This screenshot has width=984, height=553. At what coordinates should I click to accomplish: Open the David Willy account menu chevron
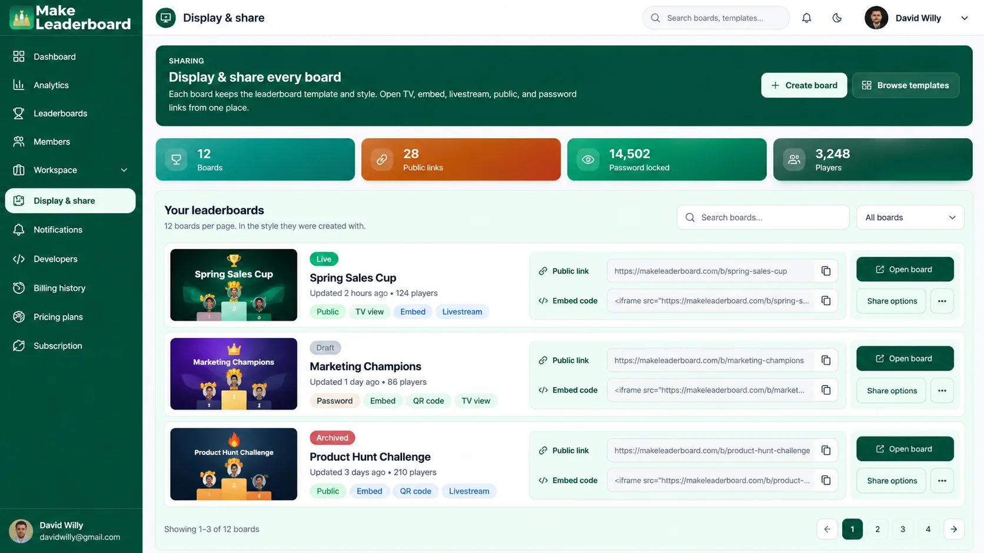[x=964, y=18]
